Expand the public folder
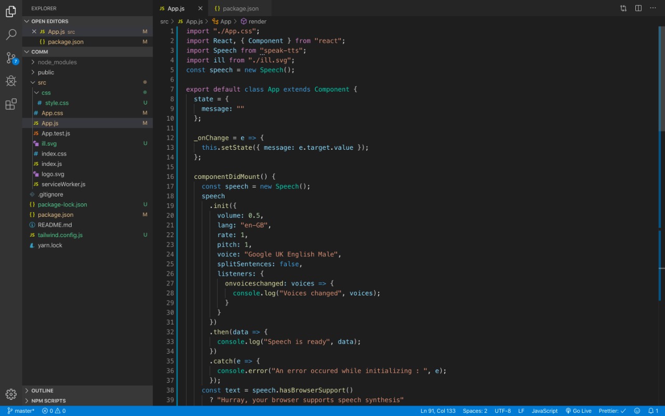This screenshot has width=665, height=416. pos(87,72)
